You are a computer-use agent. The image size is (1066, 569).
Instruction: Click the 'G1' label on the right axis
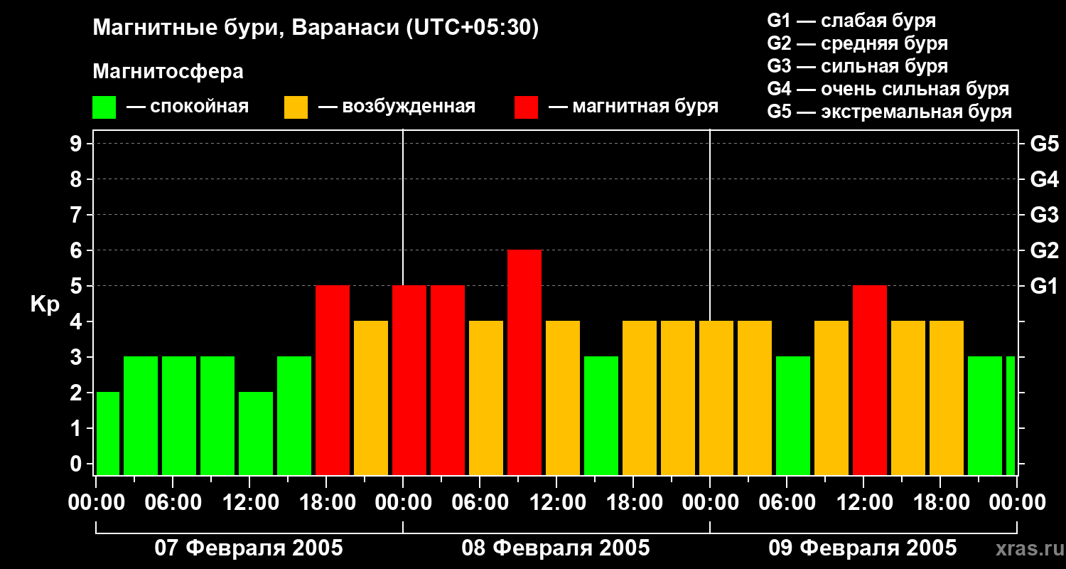point(1045,286)
